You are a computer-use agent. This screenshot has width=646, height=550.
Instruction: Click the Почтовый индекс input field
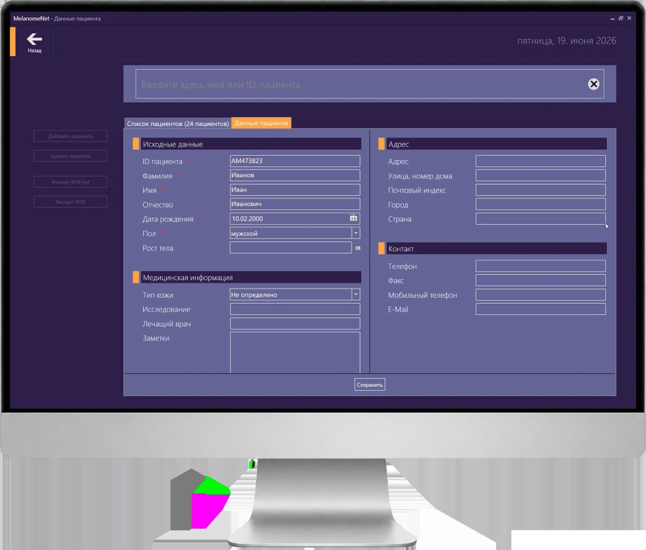tap(540, 190)
